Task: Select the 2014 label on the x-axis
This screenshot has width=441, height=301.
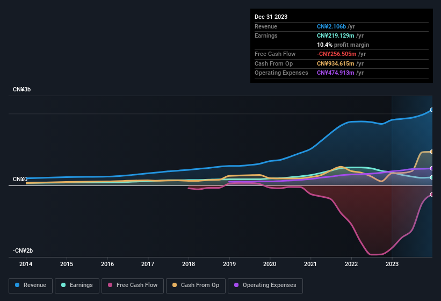Action: tap(26, 264)
